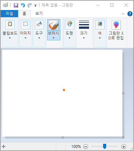
Task: Click the canvas bottom-edge resize handle
Action: [x=62, y=137]
